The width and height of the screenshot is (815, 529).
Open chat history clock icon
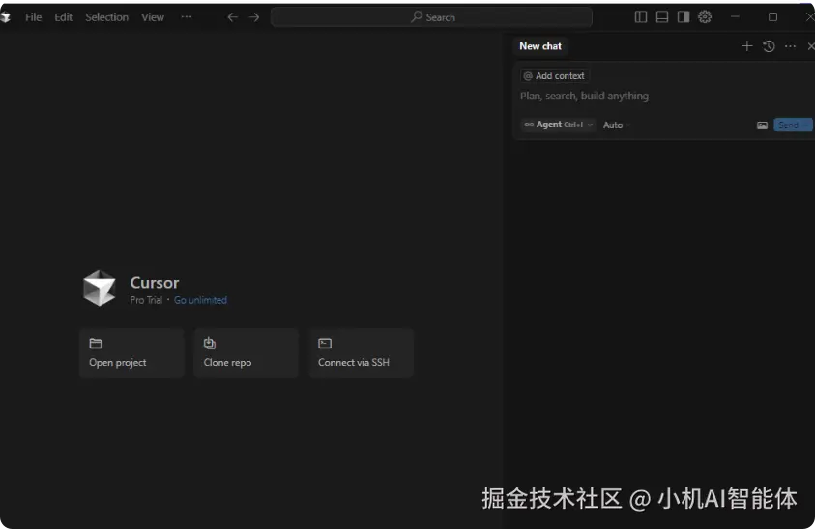[x=769, y=46]
